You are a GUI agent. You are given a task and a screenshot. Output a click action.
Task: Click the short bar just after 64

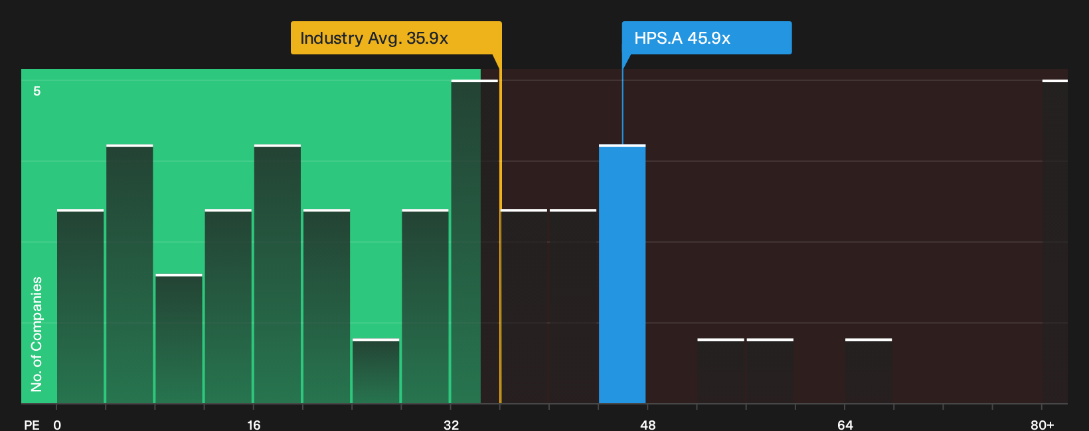coord(869,371)
